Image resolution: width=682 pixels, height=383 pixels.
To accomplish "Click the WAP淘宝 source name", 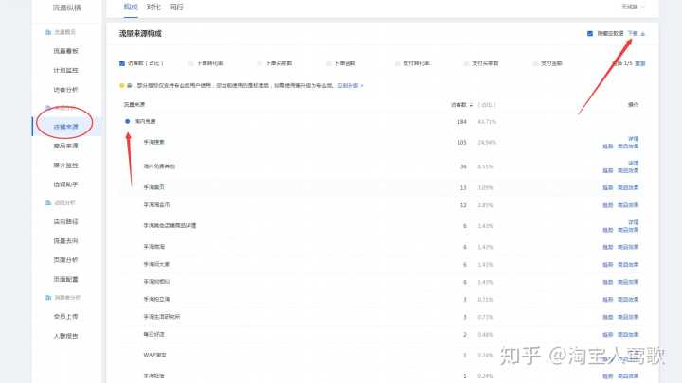I will coord(154,356).
